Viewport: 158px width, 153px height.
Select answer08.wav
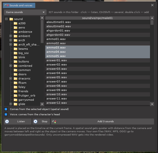[x=97, y=86]
